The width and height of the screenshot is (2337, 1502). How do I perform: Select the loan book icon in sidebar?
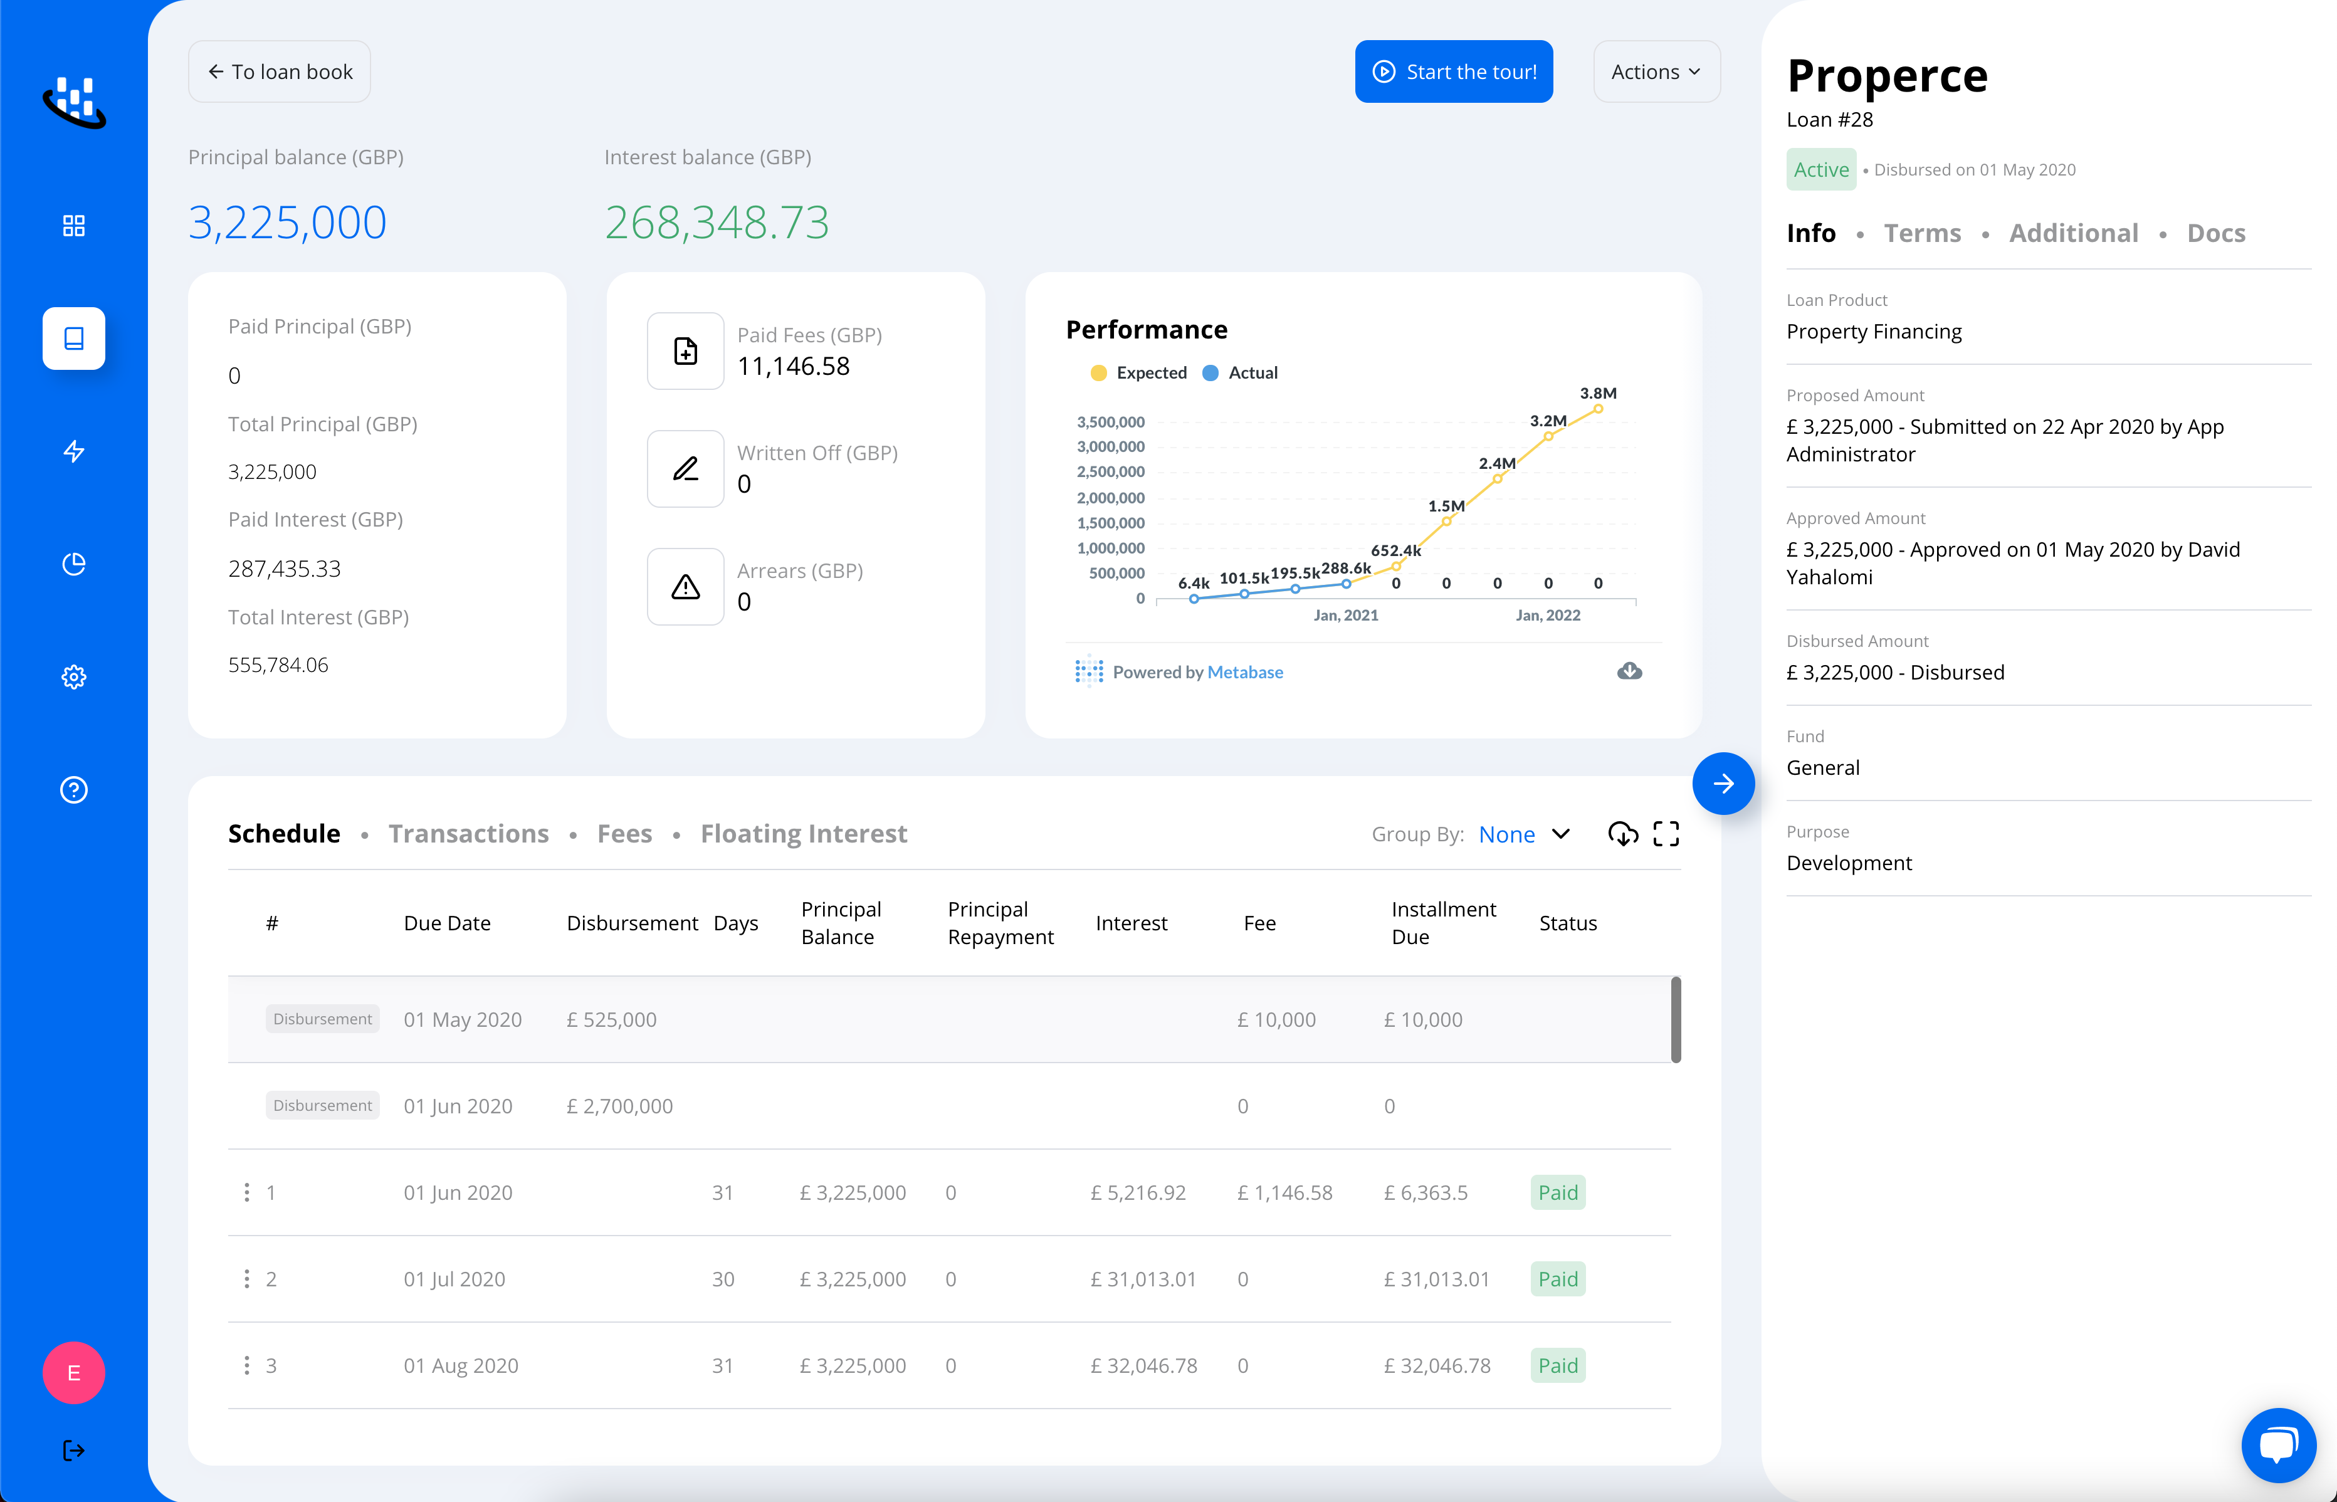73,337
